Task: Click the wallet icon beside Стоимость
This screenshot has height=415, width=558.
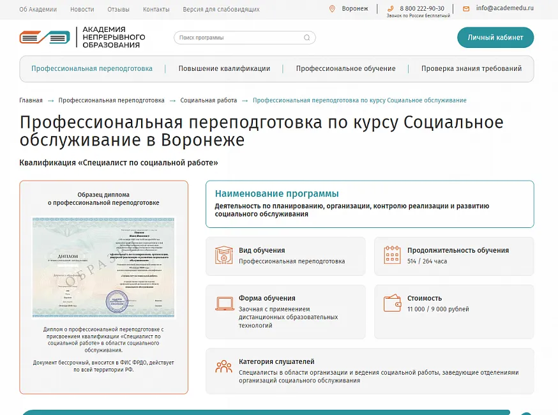Action: 392,303
